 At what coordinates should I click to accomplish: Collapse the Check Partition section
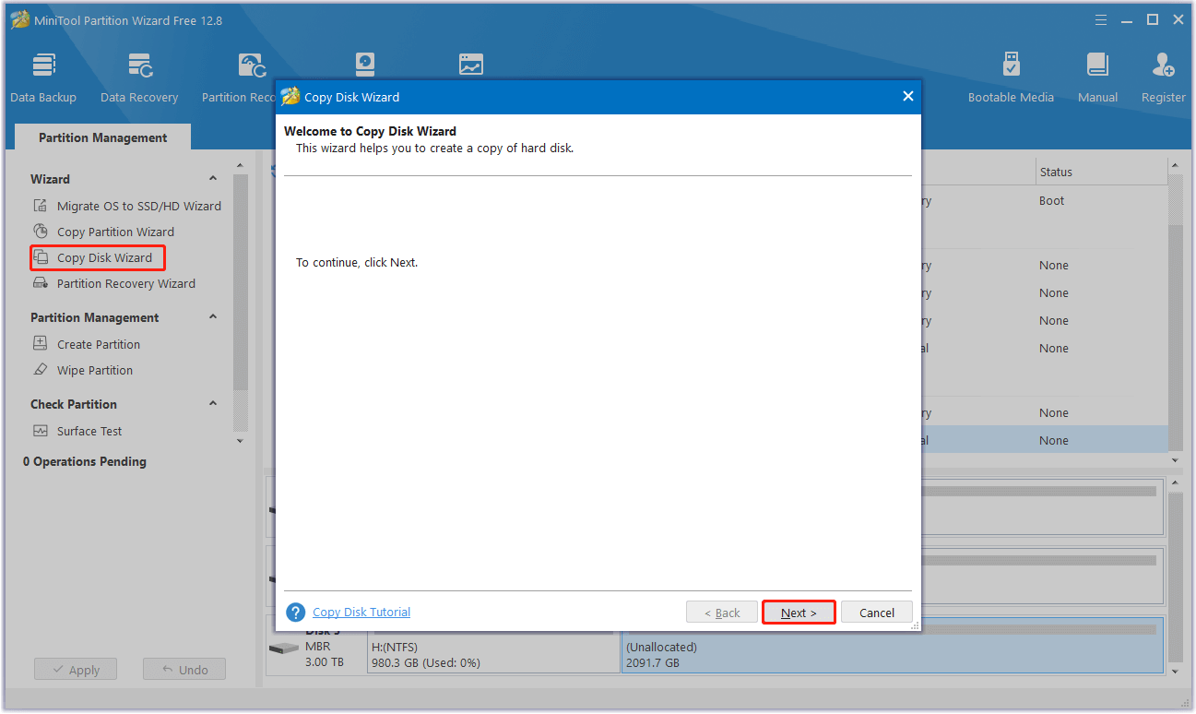coord(213,404)
